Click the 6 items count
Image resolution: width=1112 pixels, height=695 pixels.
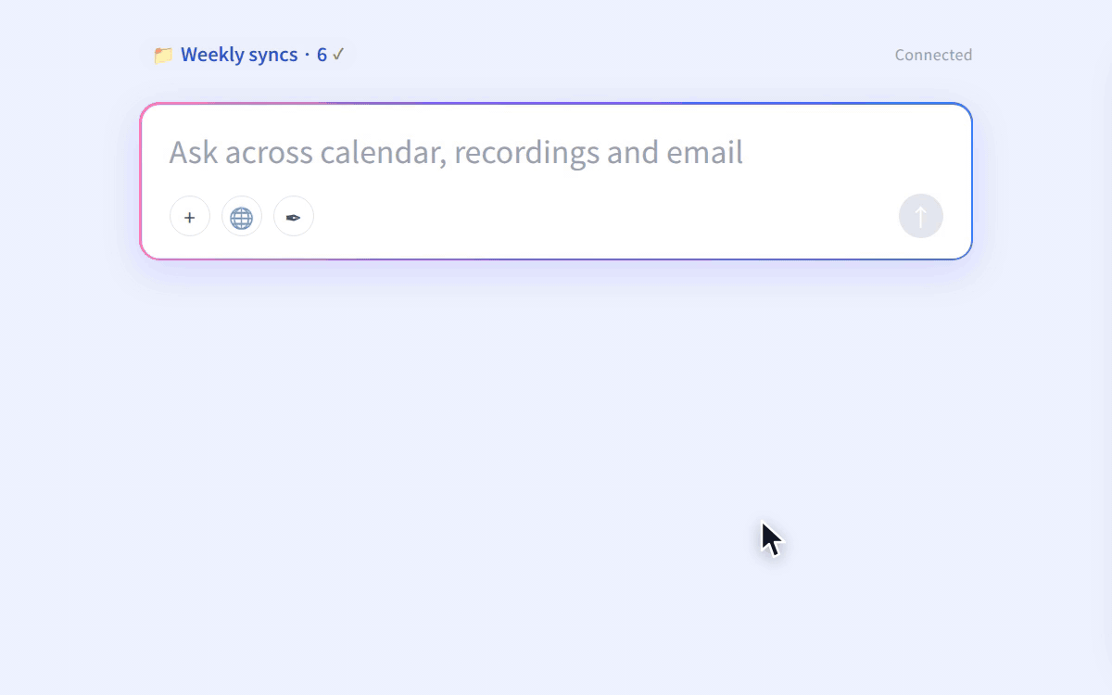(x=322, y=55)
